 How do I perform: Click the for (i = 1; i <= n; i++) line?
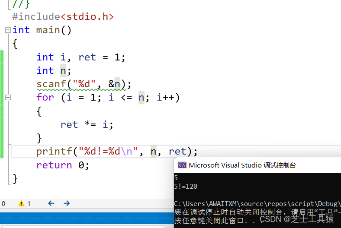(x=108, y=98)
